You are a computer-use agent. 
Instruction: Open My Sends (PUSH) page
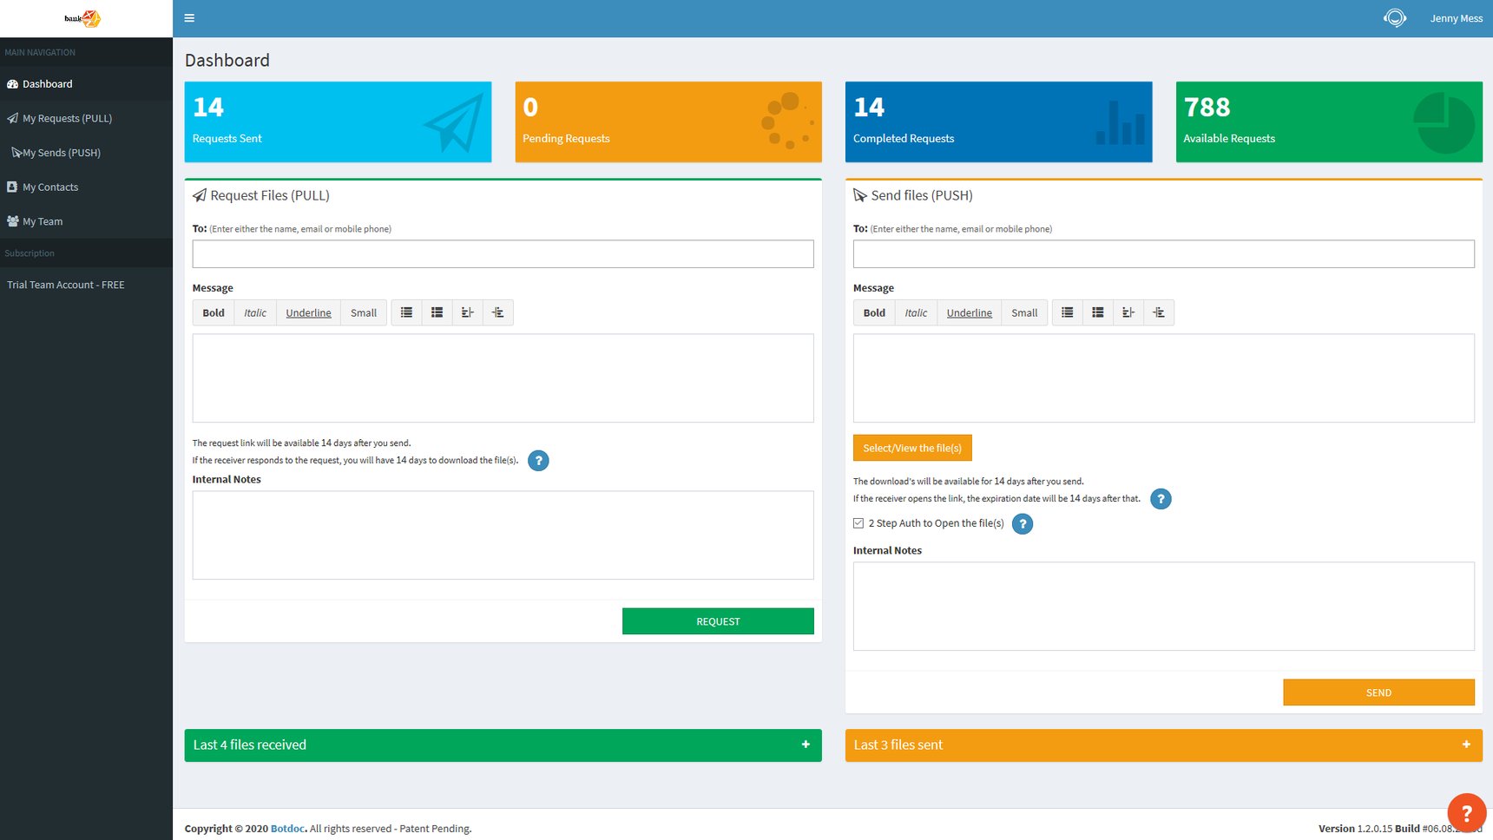click(x=86, y=153)
